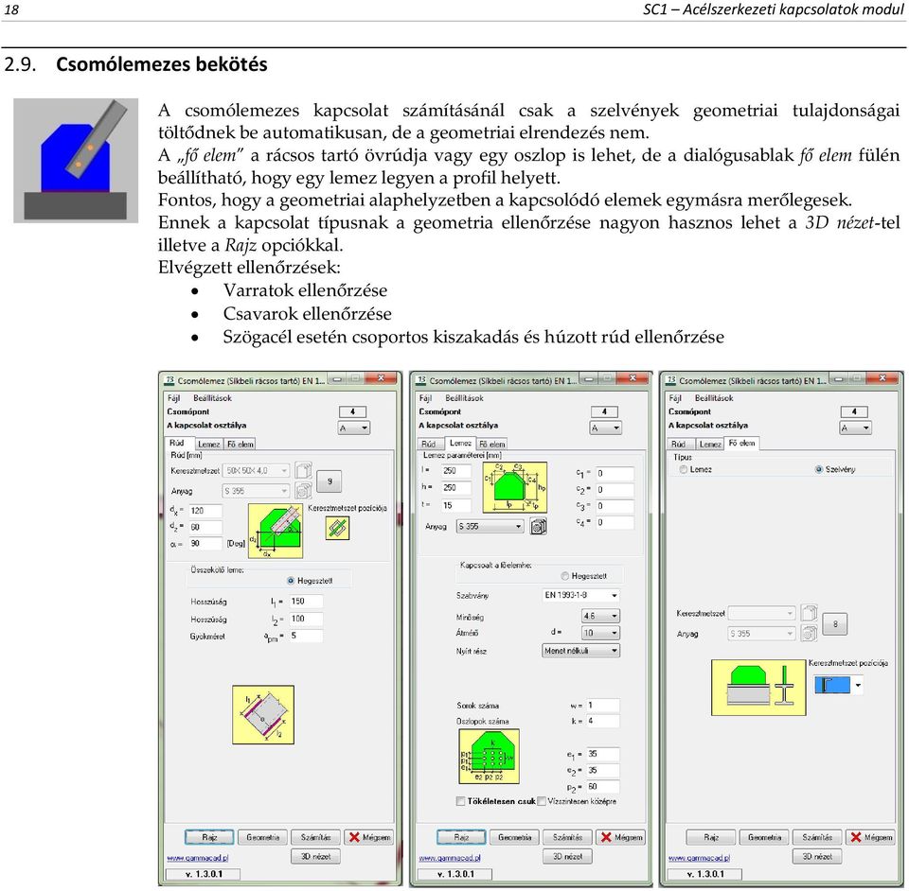Tick the Vízszintesen középre checkbox
The image size is (909, 891).
tap(542, 801)
